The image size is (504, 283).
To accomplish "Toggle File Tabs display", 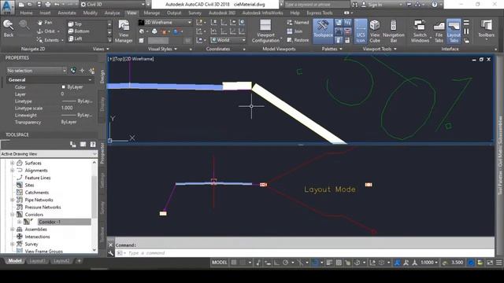I will (439, 31).
